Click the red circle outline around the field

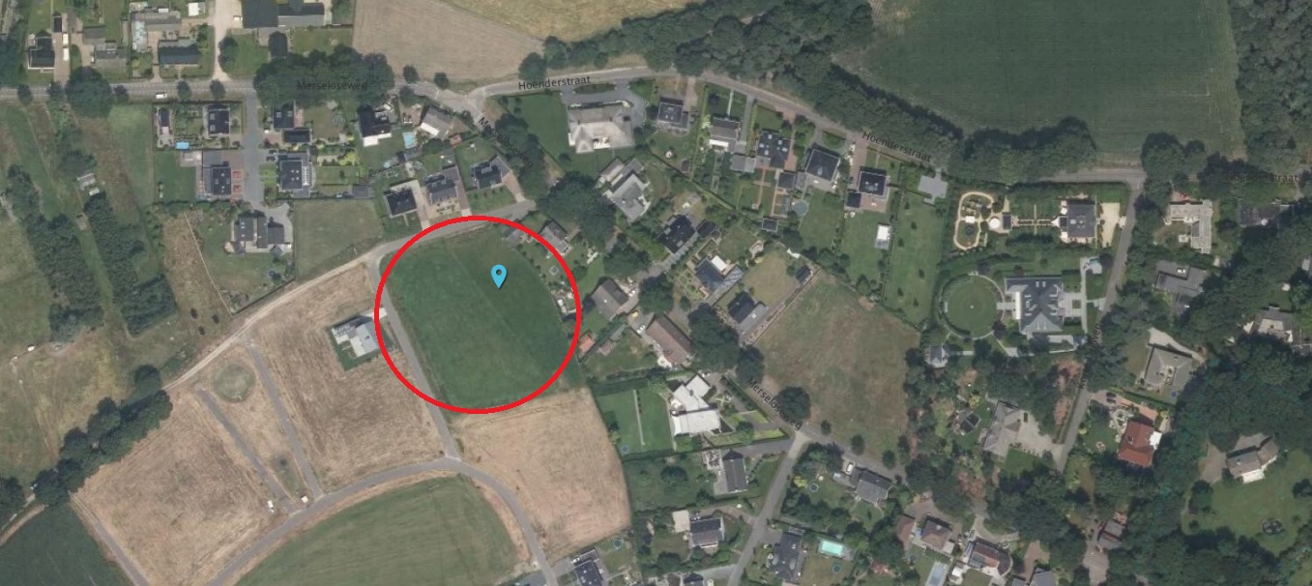[x=477, y=313]
